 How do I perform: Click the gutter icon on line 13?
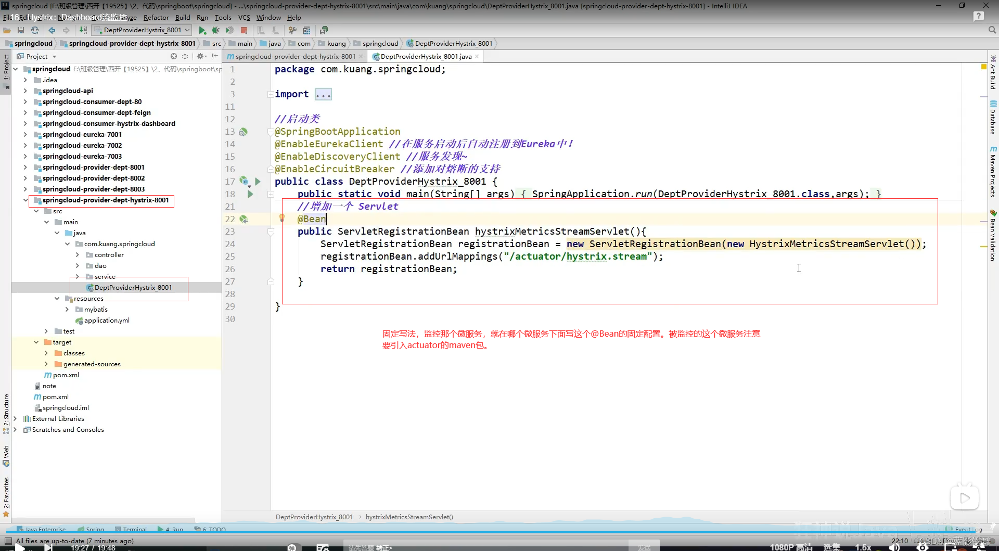[x=244, y=132]
